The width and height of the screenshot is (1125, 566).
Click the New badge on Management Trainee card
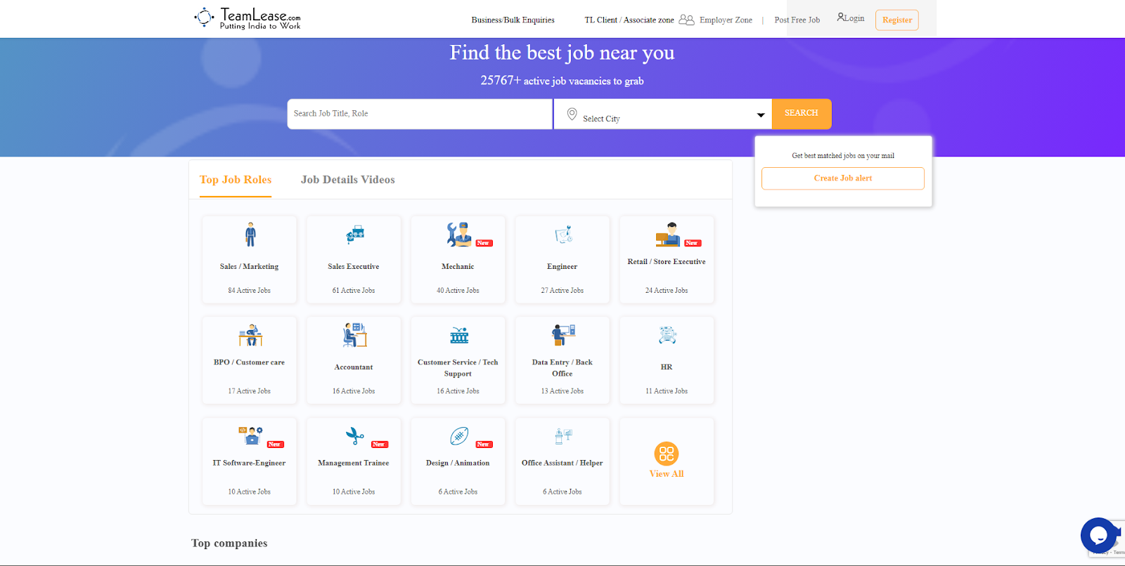point(379,445)
